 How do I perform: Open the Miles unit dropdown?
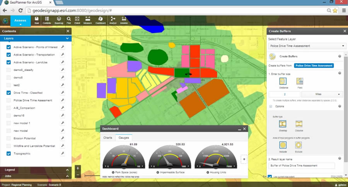[322, 94]
